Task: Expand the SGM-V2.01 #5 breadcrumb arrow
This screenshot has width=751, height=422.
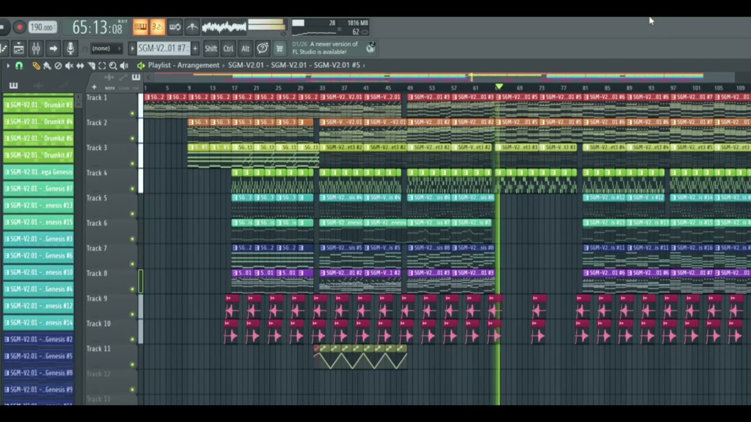Action: click(x=364, y=65)
